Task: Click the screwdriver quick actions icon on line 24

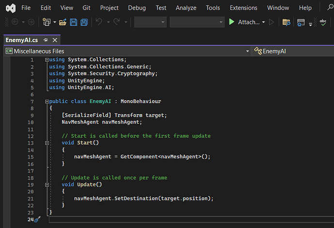Action: (x=37, y=219)
